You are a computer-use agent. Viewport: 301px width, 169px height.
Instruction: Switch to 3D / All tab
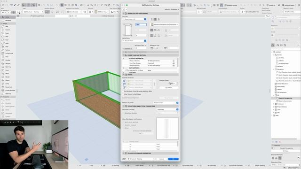72,16
